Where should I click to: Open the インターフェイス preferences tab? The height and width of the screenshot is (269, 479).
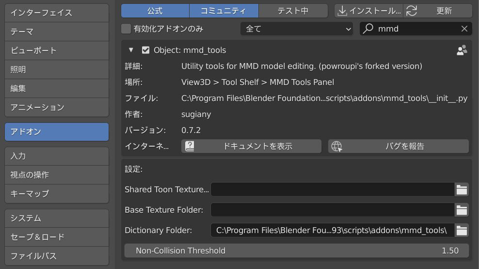click(x=57, y=13)
